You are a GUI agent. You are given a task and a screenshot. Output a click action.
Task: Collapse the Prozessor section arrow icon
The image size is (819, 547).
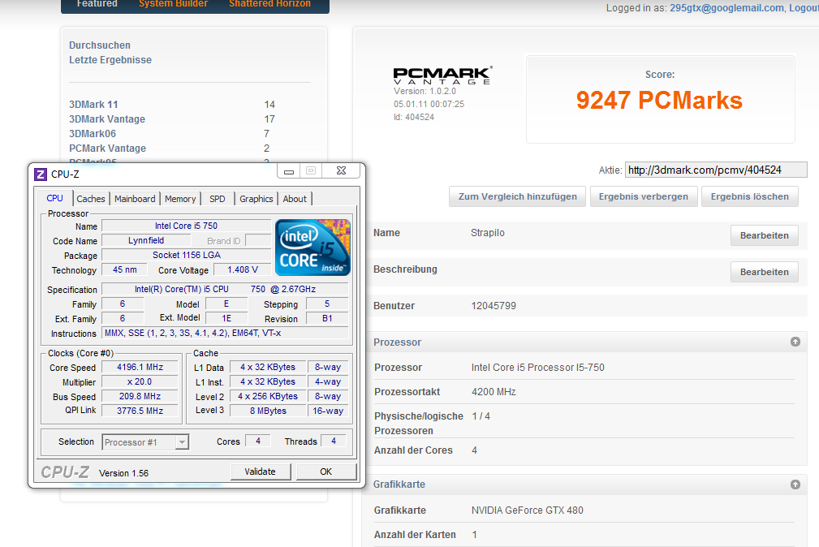(795, 342)
